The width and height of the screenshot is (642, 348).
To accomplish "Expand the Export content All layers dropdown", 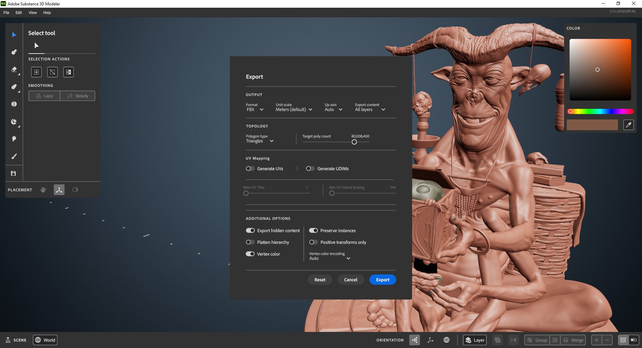I will pyautogui.click(x=369, y=109).
